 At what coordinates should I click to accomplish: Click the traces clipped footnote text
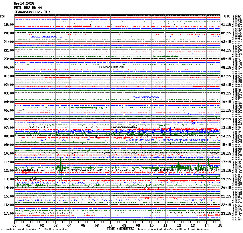click(x=173, y=229)
